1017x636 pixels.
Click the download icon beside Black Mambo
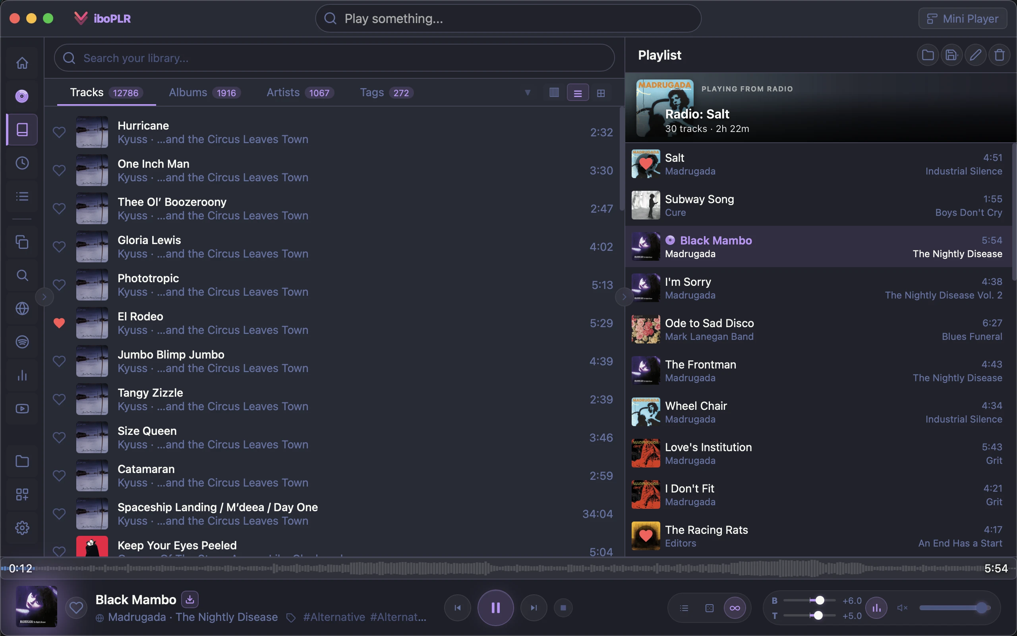[x=190, y=599]
